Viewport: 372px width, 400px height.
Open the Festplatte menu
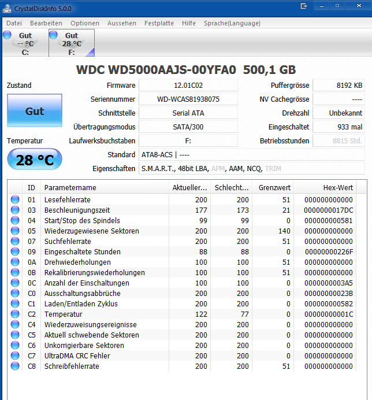(159, 23)
